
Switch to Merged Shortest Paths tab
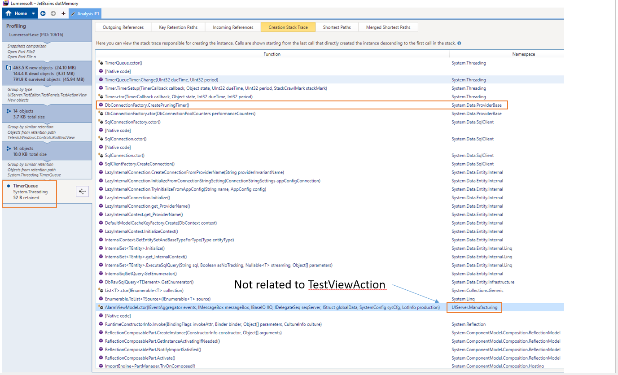pos(388,27)
